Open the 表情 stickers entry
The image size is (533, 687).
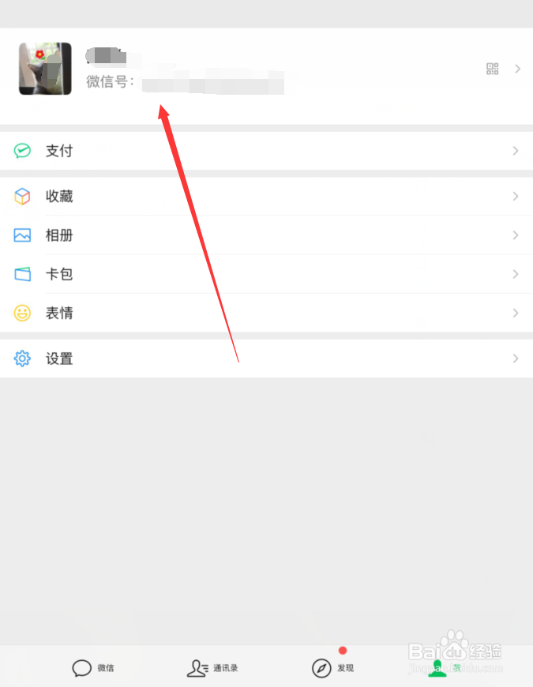coord(266,313)
